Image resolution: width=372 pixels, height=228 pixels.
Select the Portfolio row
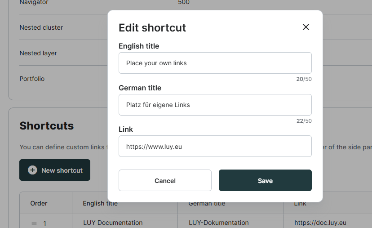(32, 79)
